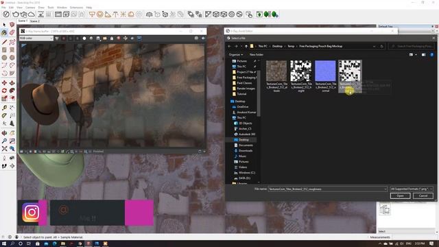Viewport: 439px width, 247px height.
Task: Click the V-Ray Render teapot icon
Action: point(16,14)
